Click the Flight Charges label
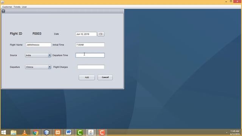 [60, 67]
